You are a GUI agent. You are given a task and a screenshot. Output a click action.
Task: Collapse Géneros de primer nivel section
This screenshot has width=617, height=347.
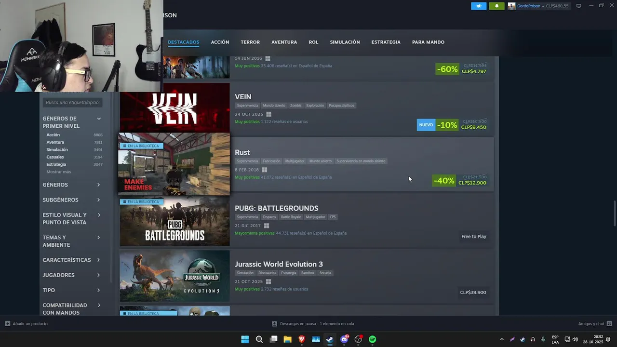click(x=99, y=119)
